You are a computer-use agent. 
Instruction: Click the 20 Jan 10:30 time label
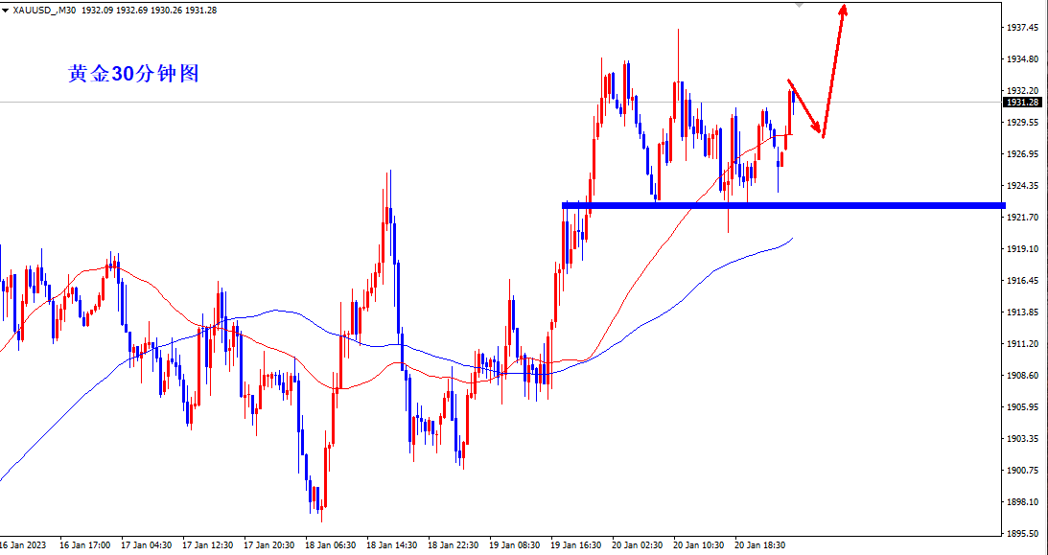pyautogui.click(x=700, y=545)
